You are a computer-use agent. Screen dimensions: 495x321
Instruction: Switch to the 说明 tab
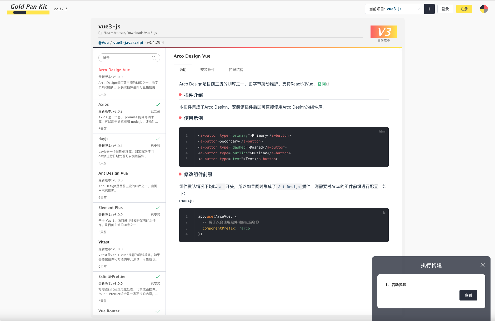183,70
